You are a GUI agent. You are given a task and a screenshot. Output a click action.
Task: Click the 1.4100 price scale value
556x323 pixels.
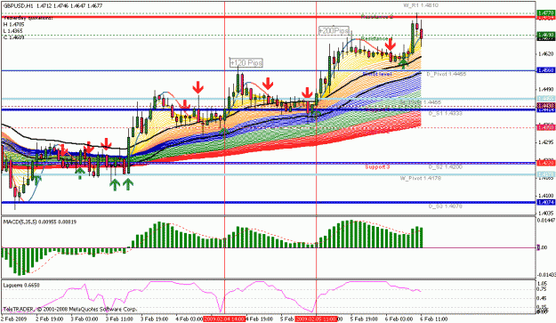[545, 196]
